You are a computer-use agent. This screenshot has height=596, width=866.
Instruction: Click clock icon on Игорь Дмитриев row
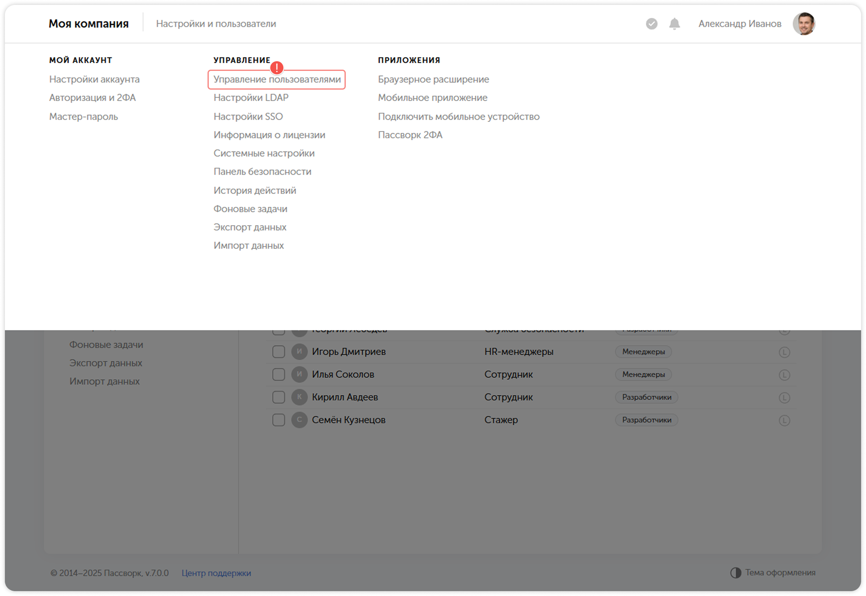pyautogui.click(x=784, y=352)
